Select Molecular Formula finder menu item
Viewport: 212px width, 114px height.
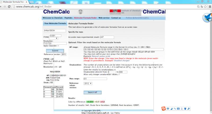pos(85,18)
